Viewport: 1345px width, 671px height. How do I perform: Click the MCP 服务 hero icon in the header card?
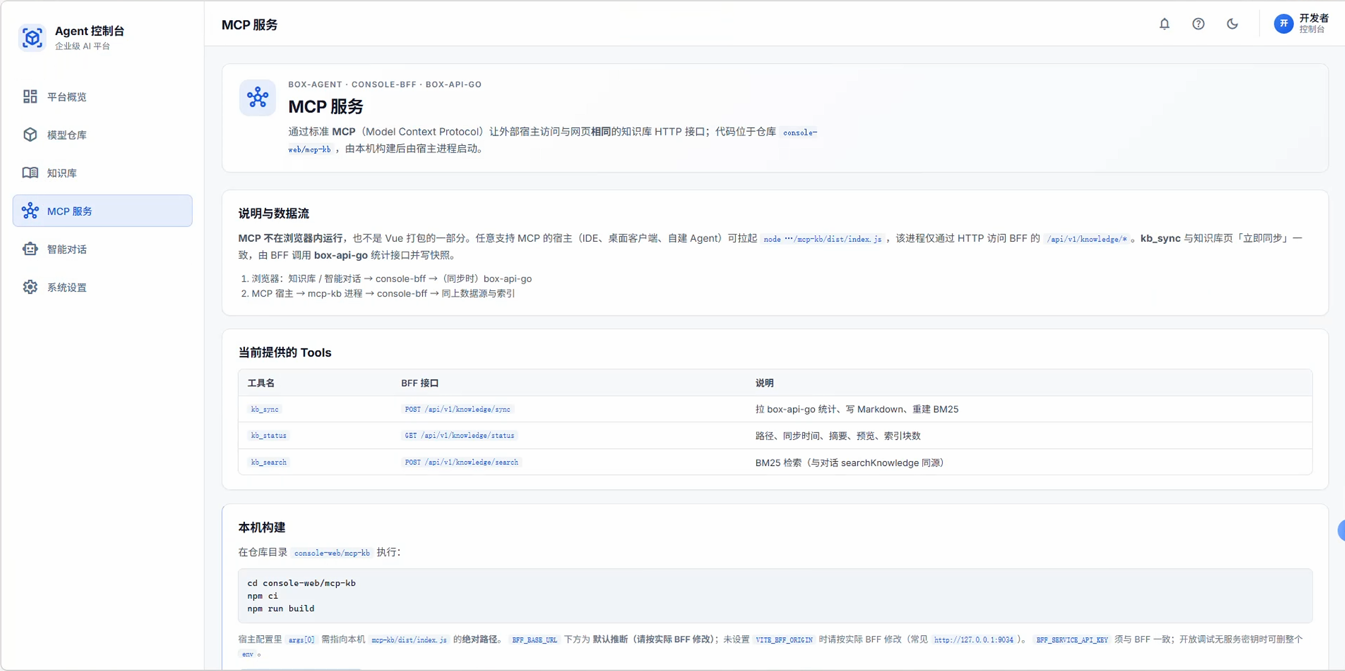pyautogui.click(x=258, y=98)
